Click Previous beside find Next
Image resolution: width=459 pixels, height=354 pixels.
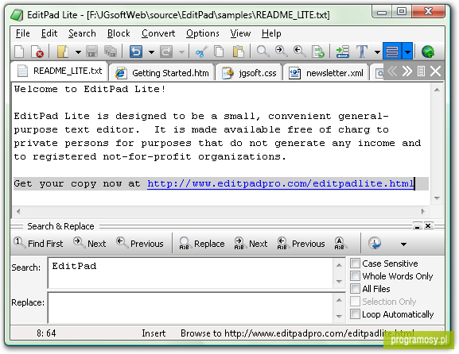[140, 243]
